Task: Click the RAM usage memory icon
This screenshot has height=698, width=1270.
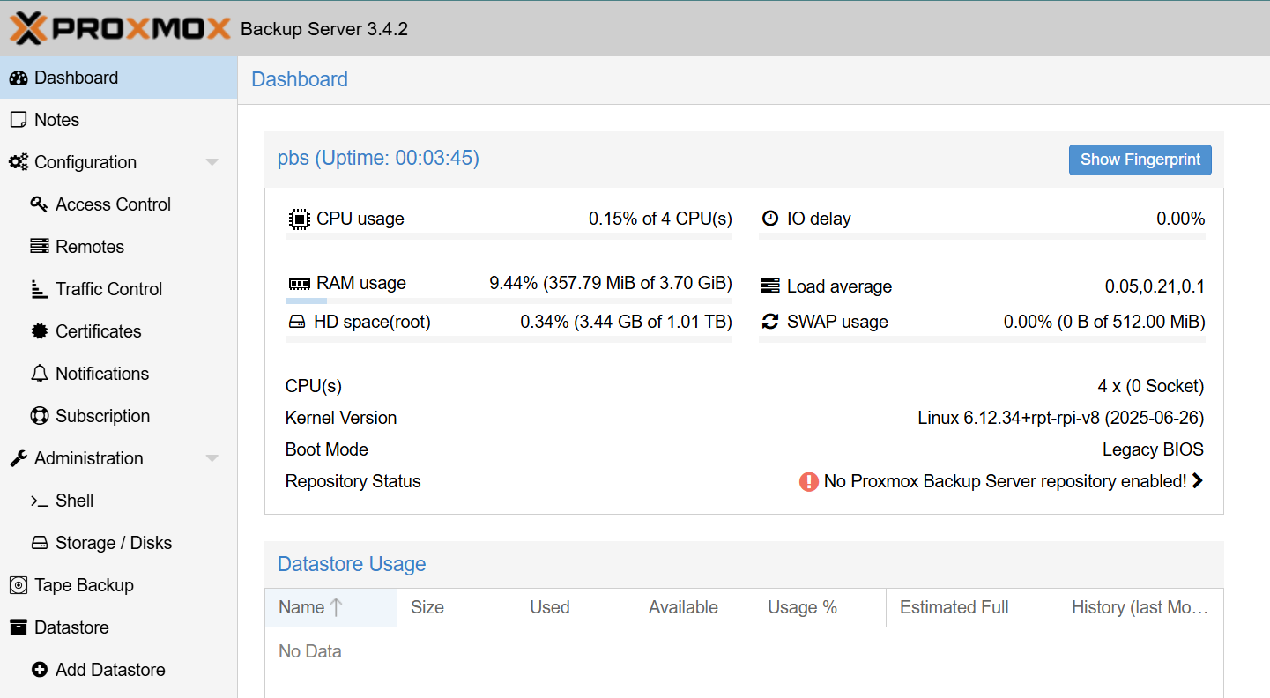Action: click(x=300, y=284)
